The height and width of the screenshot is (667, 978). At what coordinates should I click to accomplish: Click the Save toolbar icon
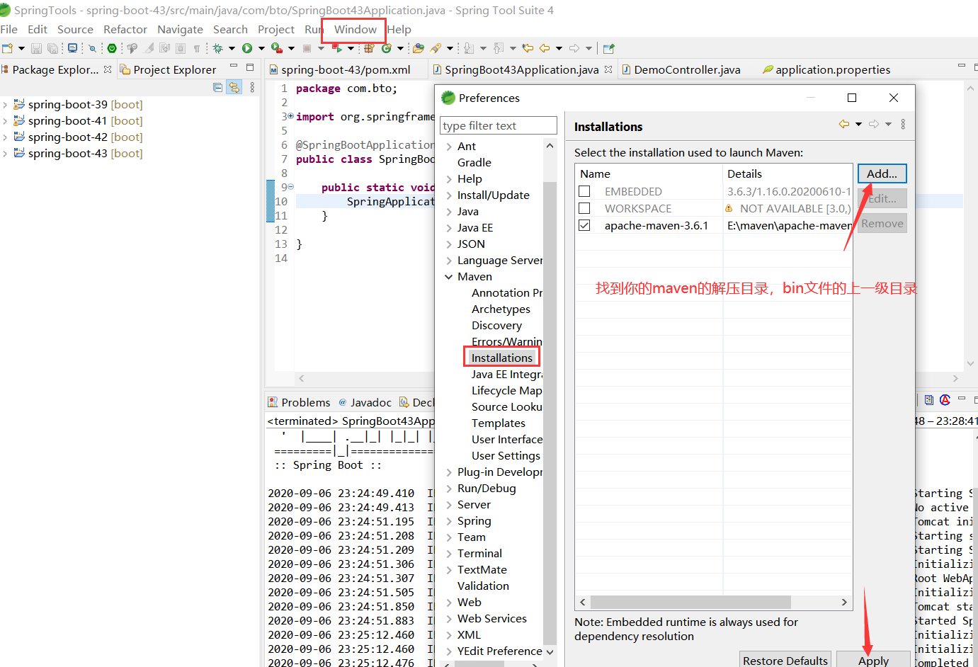(x=36, y=48)
